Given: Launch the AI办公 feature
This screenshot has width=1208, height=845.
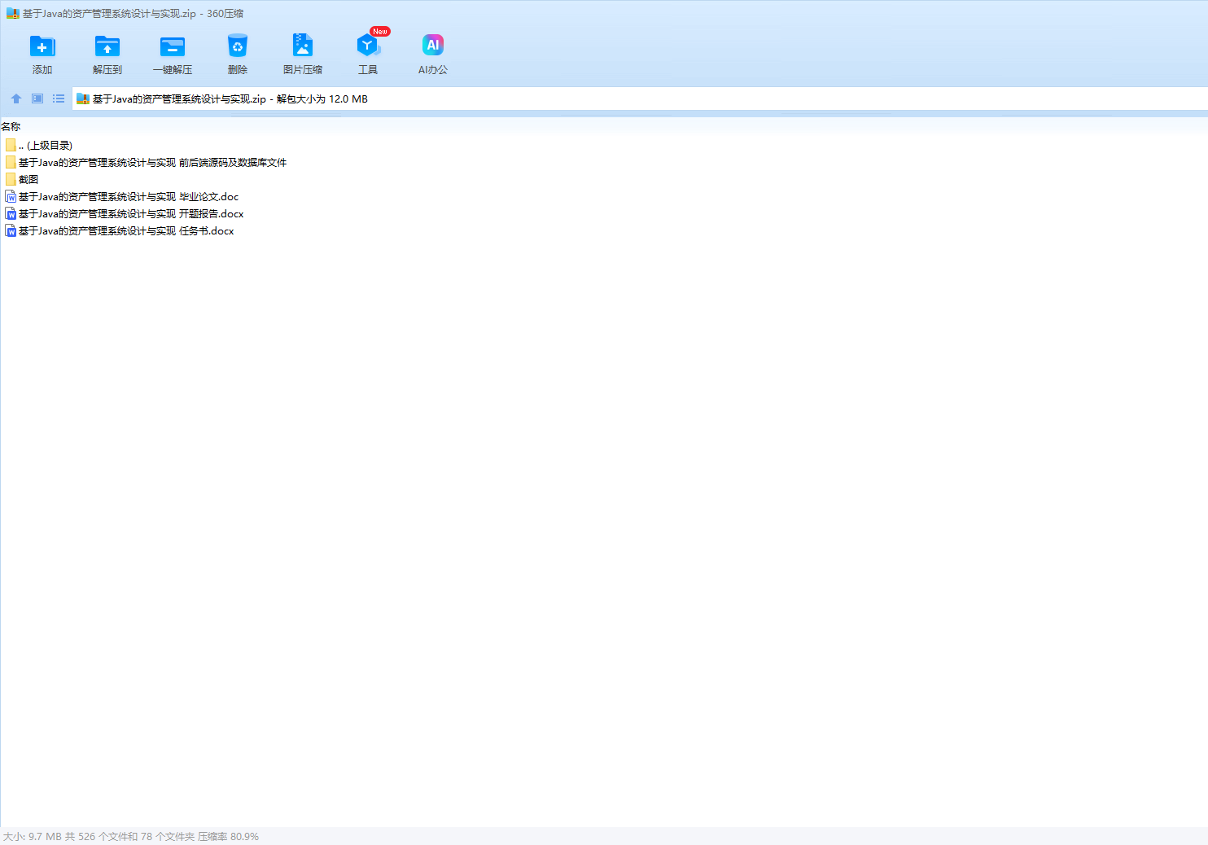Looking at the screenshot, I should click(x=433, y=54).
